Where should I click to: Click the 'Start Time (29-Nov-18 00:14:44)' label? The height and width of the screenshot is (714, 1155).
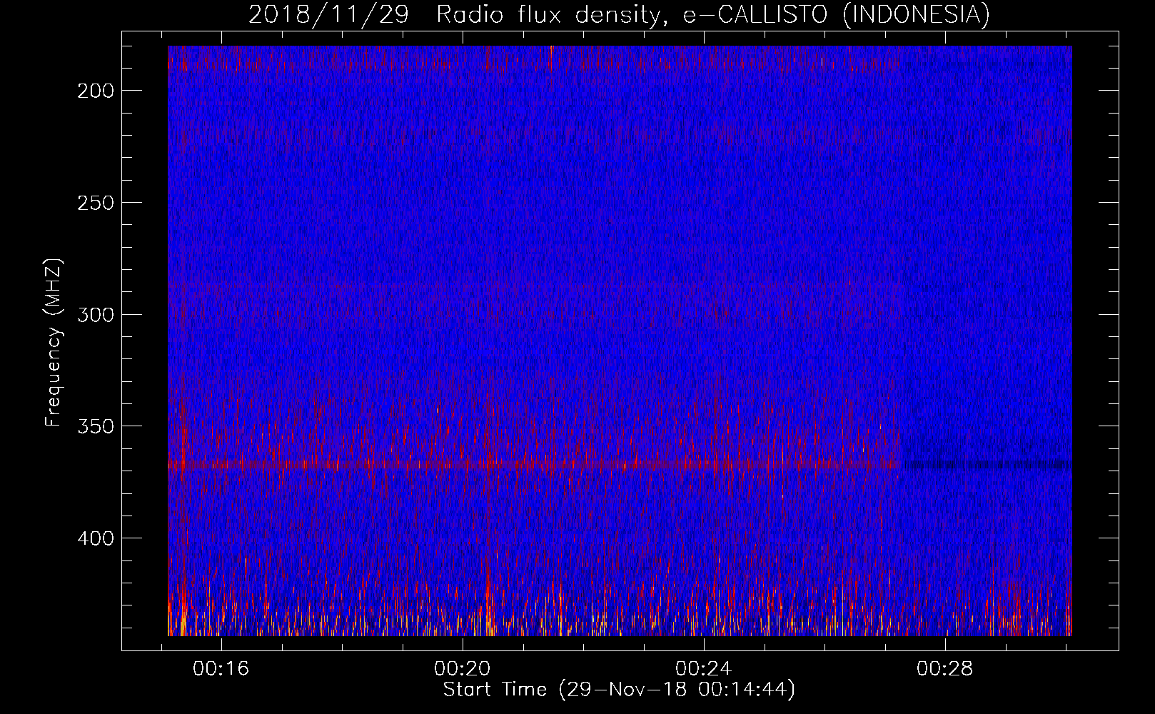pyautogui.click(x=619, y=690)
